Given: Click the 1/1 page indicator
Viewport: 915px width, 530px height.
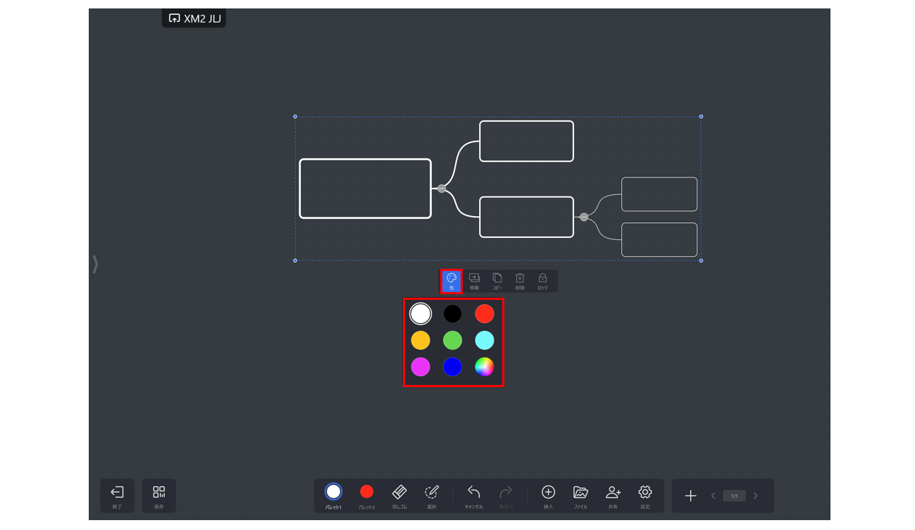Looking at the screenshot, I should [x=734, y=496].
